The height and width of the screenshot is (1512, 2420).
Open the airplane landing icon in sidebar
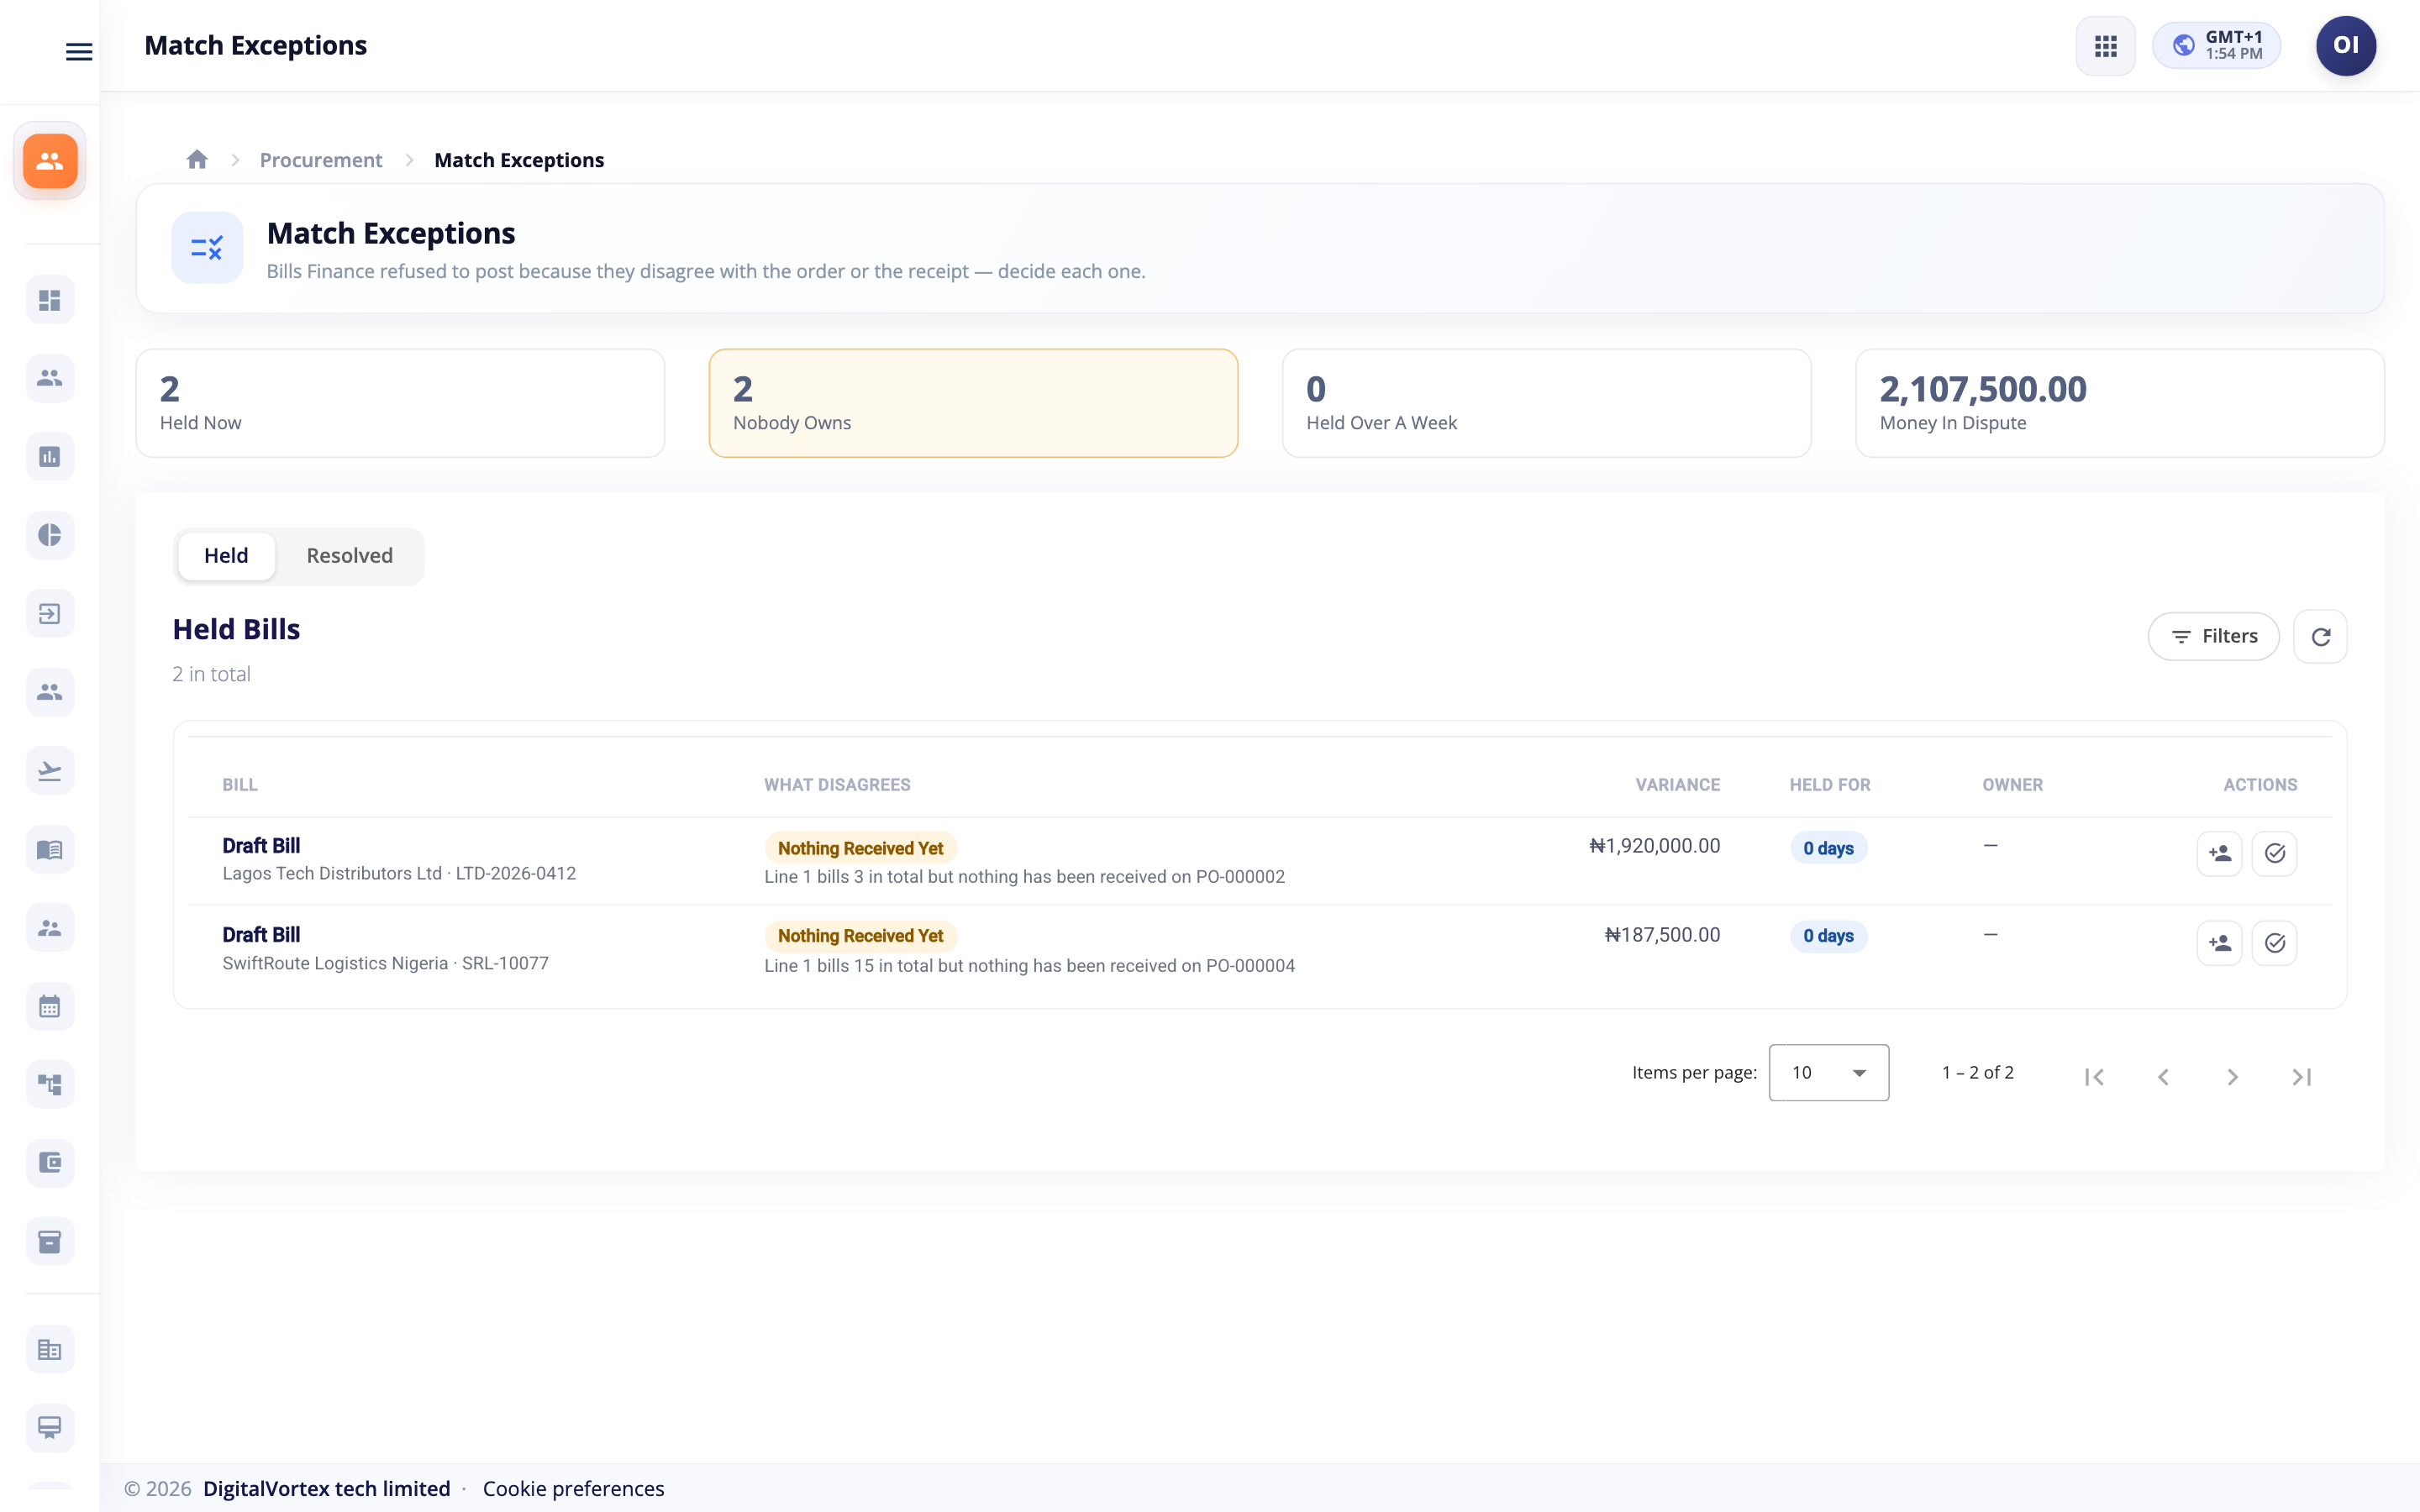[50, 771]
